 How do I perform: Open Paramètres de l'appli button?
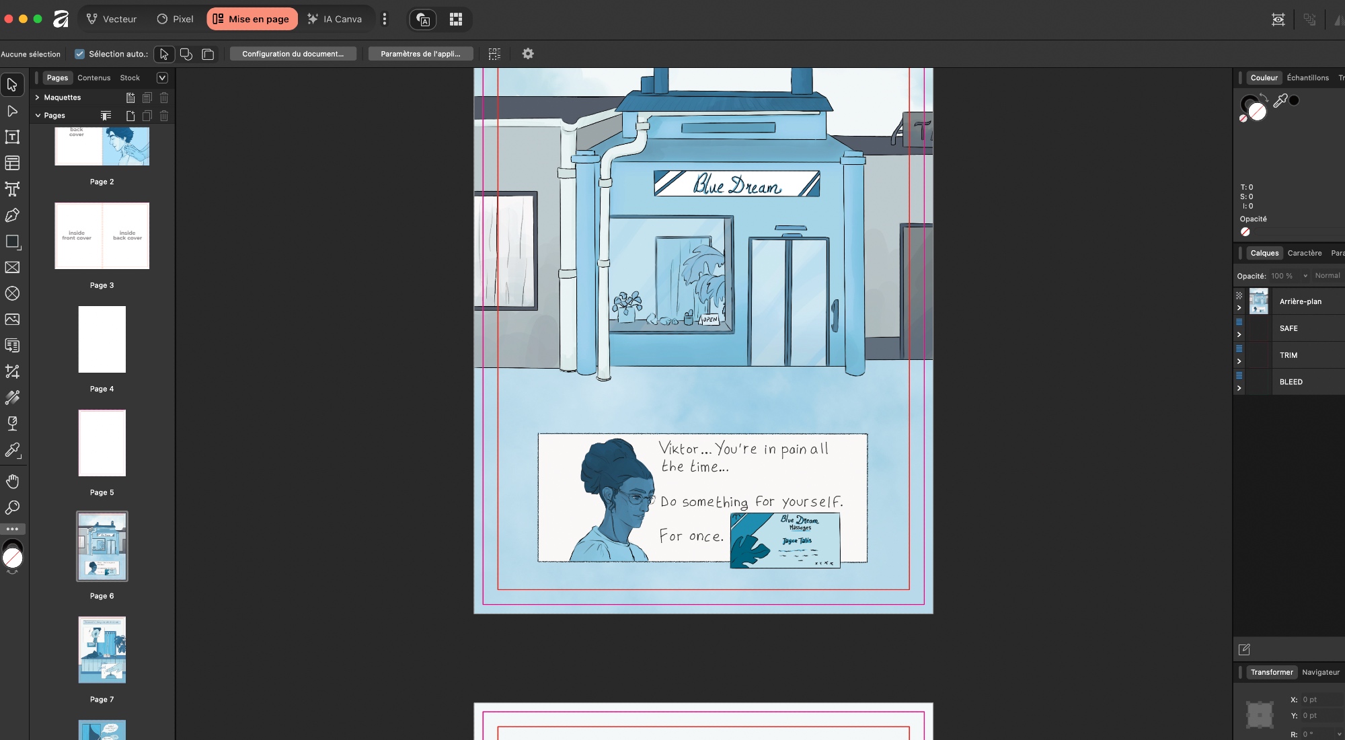coord(420,54)
